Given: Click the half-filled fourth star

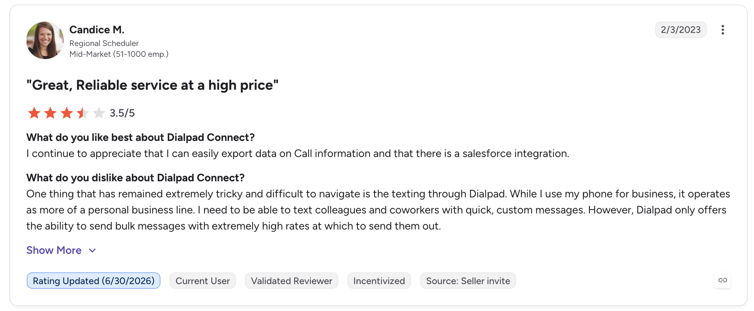Looking at the screenshot, I should [83, 113].
